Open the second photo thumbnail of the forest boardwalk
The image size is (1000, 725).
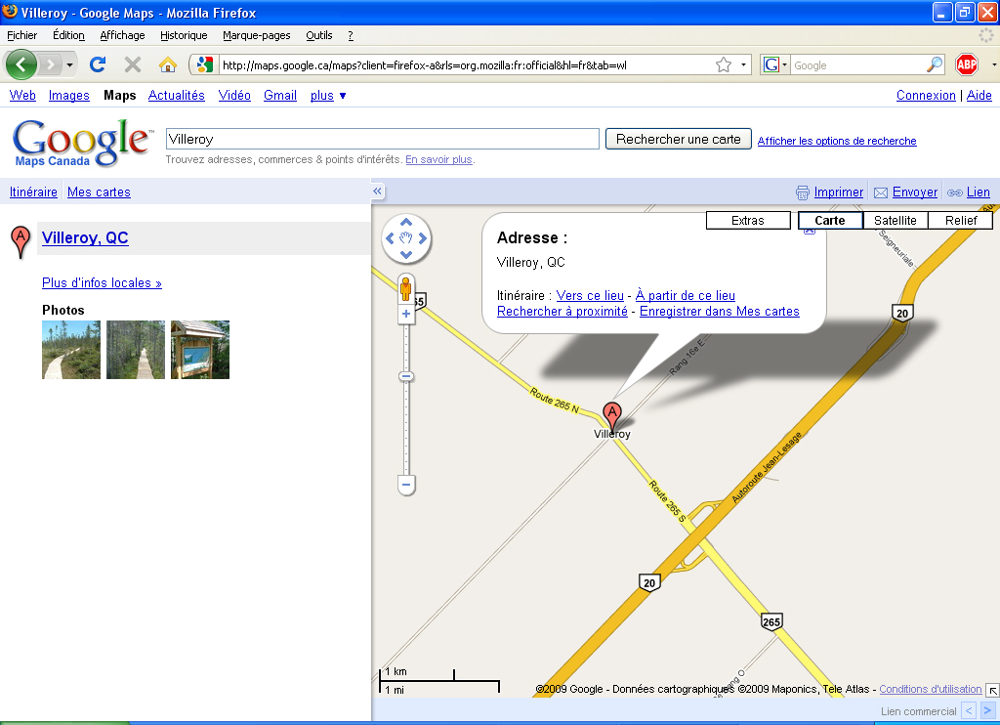pyautogui.click(x=135, y=350)
